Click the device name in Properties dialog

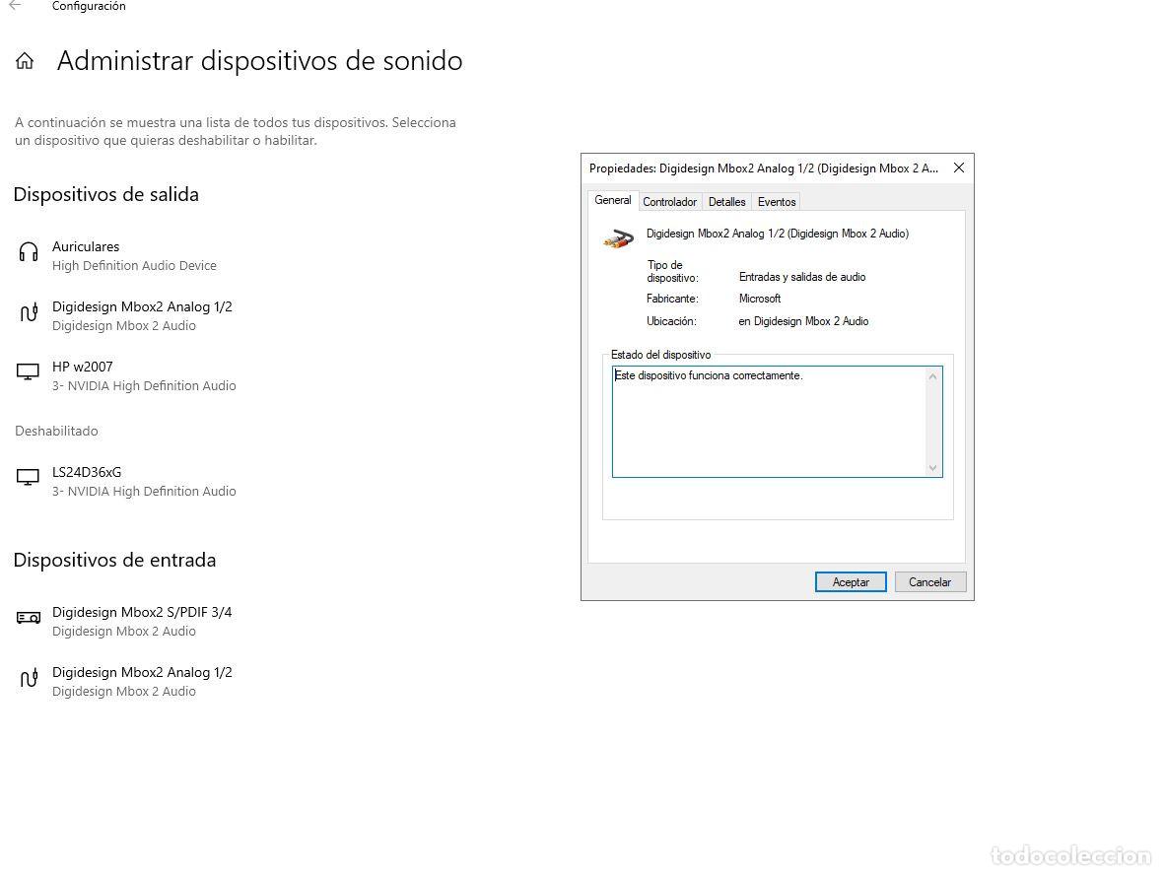tap(778, 234)
